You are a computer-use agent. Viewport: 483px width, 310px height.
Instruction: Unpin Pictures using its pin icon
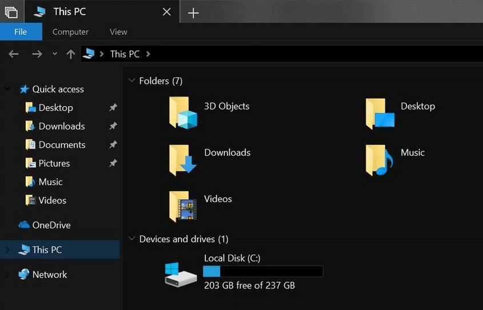pyautogui.click(x=113, y=163)
